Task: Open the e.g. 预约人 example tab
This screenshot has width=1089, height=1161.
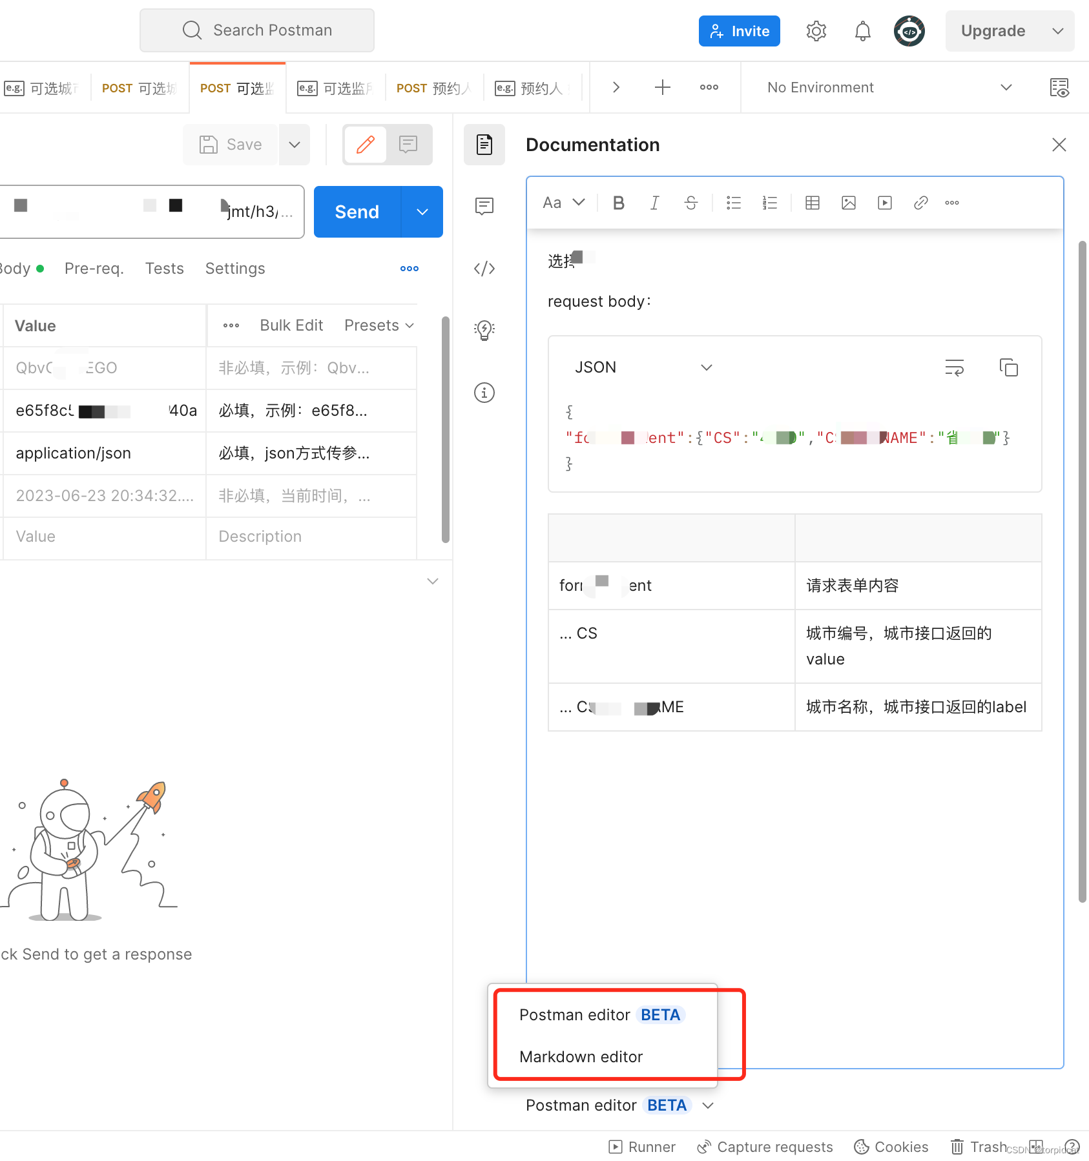Action: click(x=532, y=88)
